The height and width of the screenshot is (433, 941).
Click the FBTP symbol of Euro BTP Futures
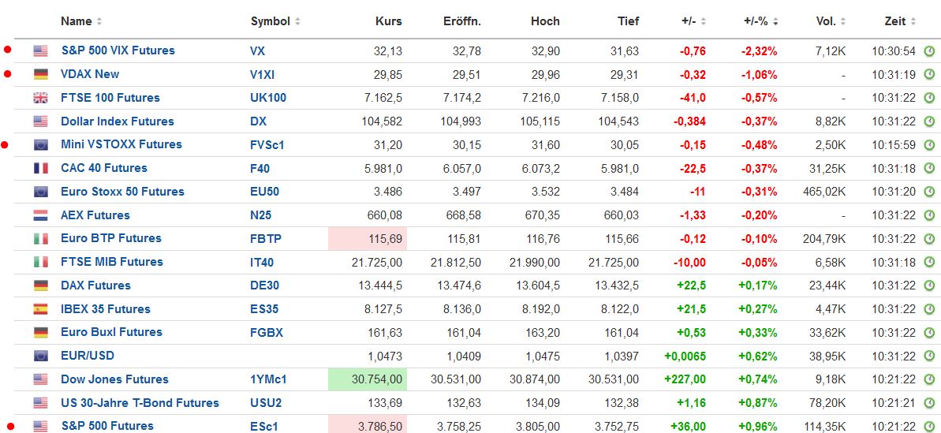(x=266, y=238)
